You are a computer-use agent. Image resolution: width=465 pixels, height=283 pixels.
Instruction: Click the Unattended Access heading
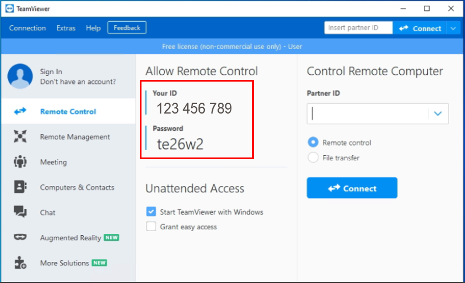click(x=195, y=188)
